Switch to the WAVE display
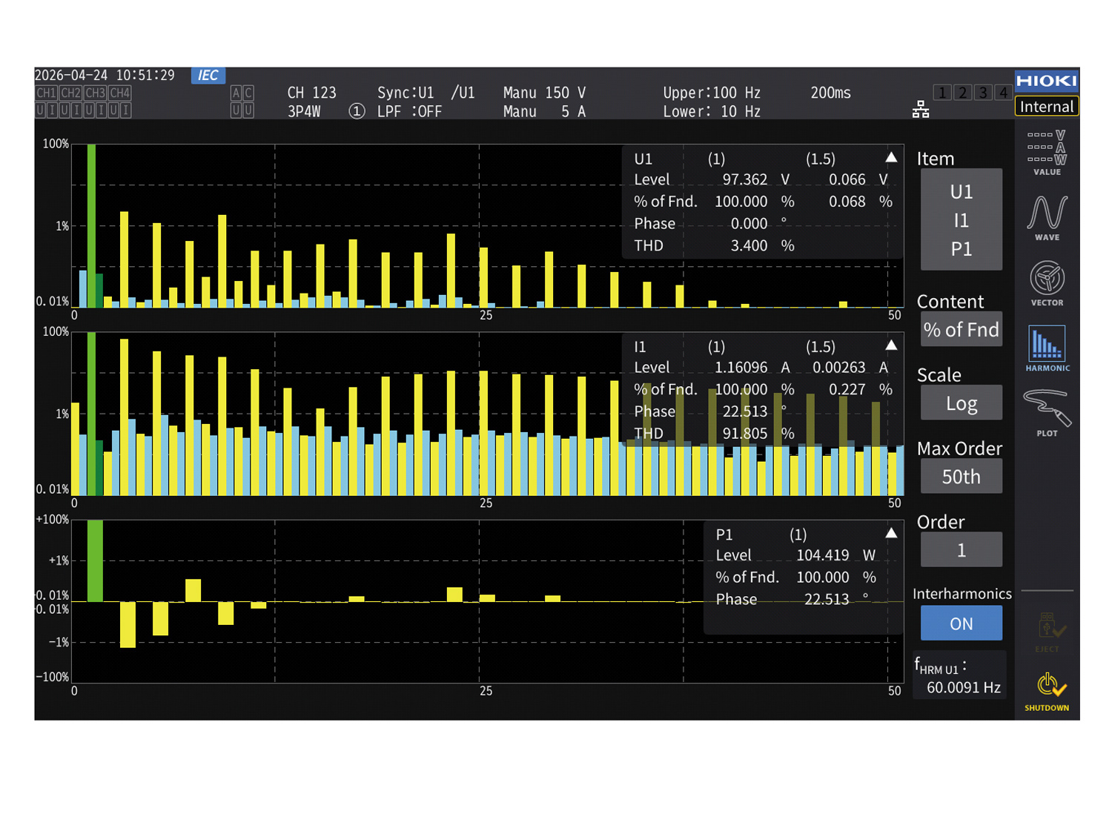This screenshot has width=1112, height=834. click(1047, 218)
